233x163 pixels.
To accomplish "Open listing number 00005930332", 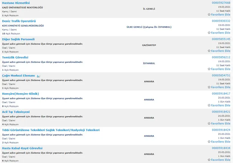I will click(x=221, y=21).
